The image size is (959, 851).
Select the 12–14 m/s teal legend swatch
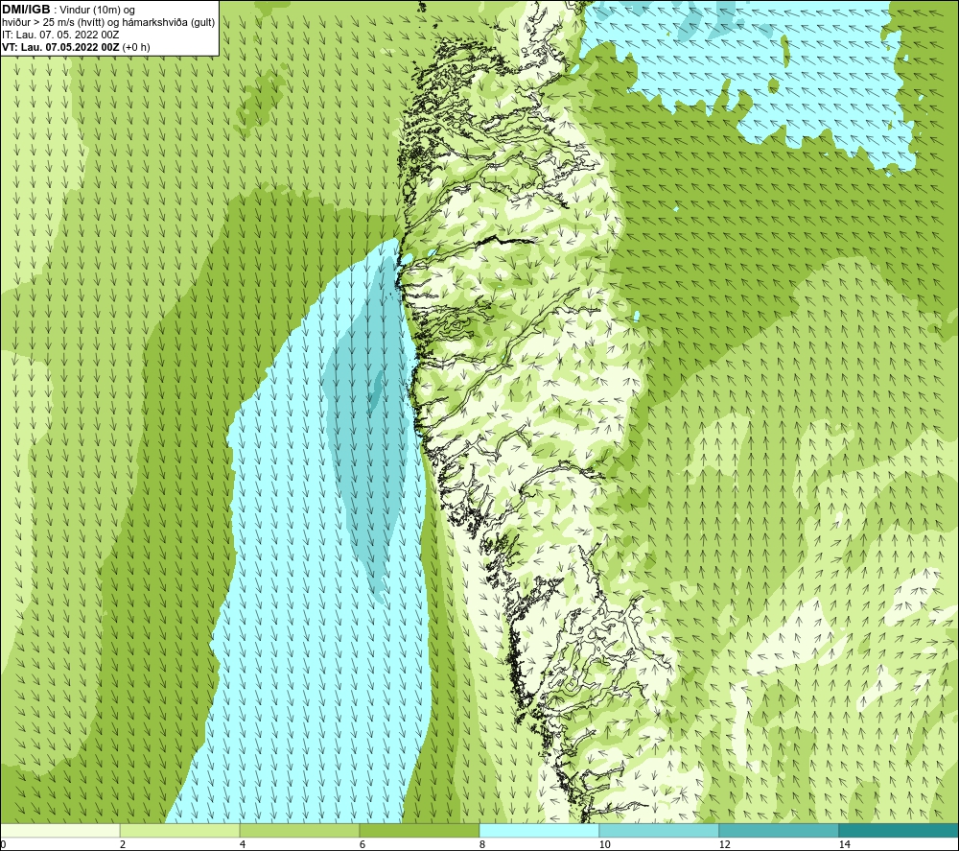(779, 830)
